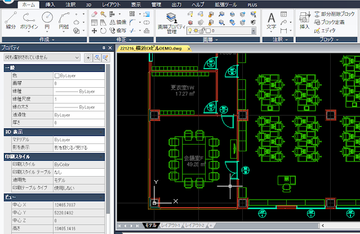The height and width of the screenshot is (234, 360).
Task: Select the 円 circle tool
Action: [47, 21]
